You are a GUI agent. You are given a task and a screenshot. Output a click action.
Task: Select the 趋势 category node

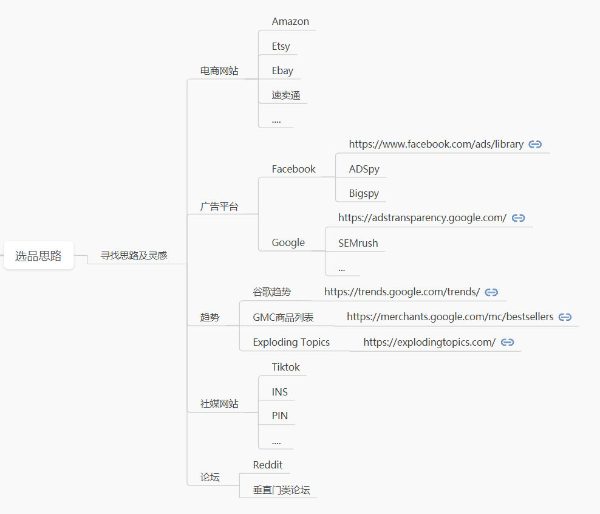coord(210,317)
